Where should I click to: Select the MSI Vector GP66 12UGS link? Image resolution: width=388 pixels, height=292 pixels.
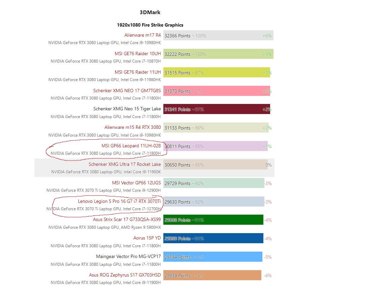click(136, 183)
